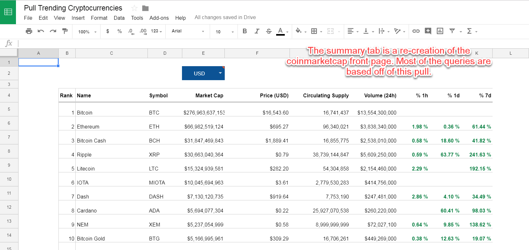Open the Data menu

(119, 18)
